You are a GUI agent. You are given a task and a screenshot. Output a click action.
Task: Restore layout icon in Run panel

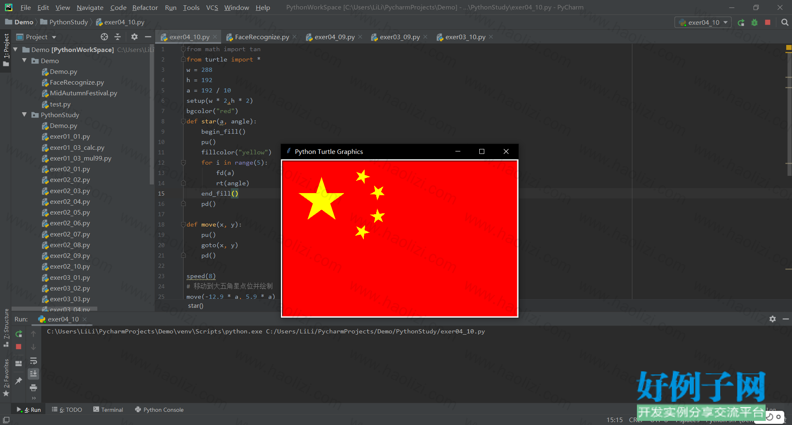tap(19, 363)
